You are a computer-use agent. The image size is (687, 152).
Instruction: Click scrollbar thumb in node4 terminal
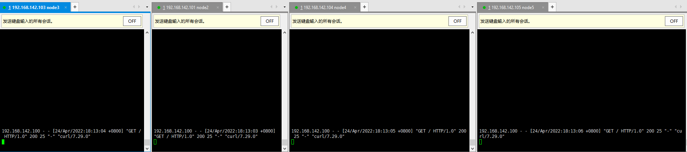[472, 142]
